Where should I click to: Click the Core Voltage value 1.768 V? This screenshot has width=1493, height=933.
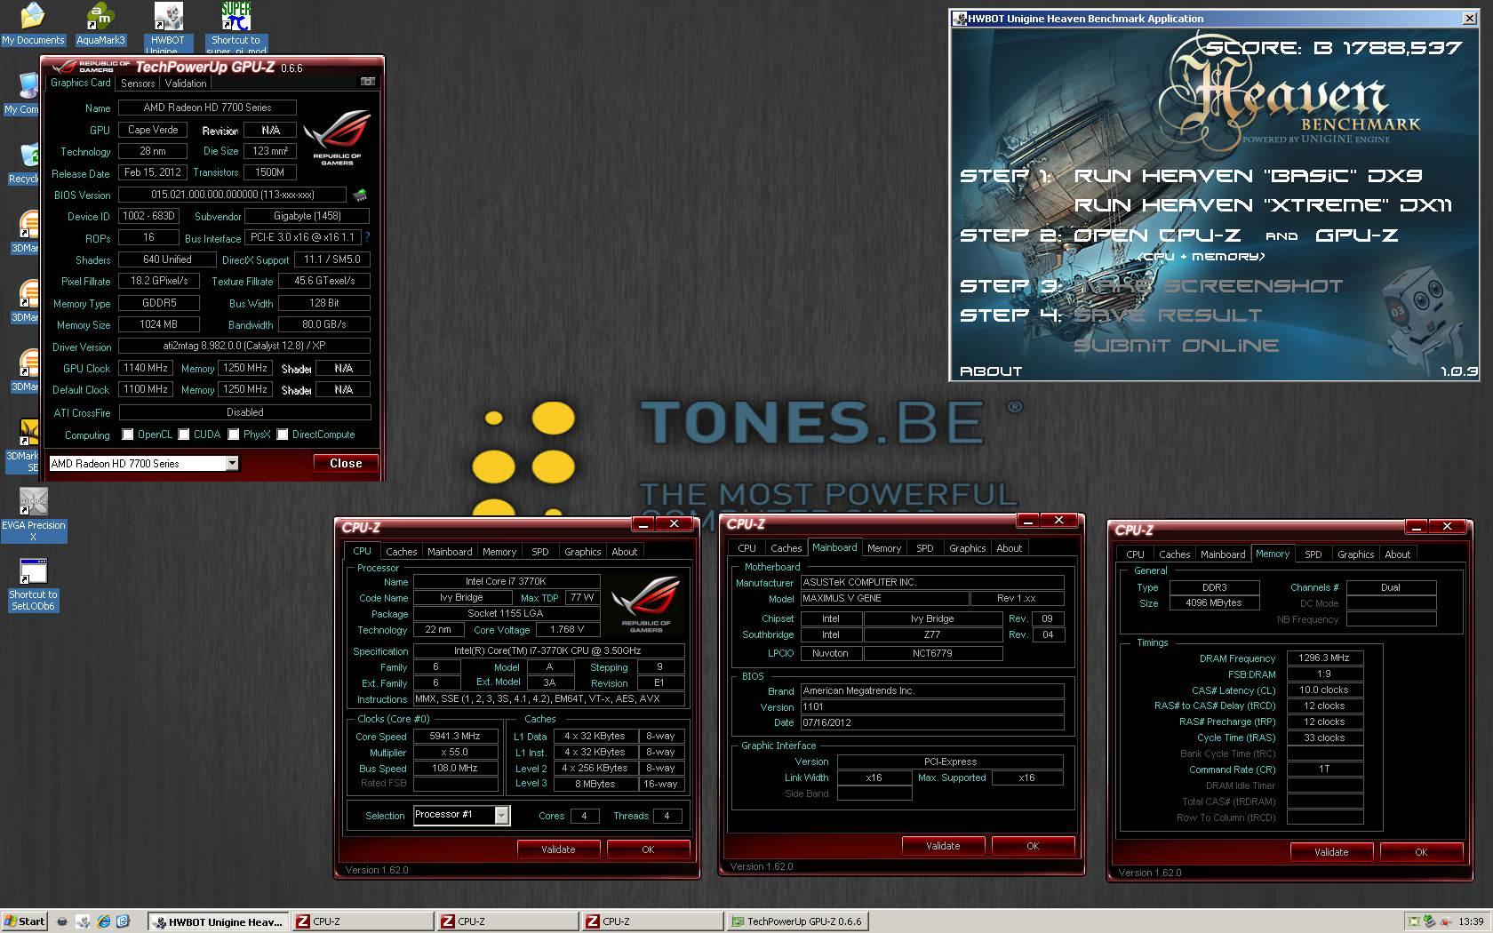click(567, 630)
